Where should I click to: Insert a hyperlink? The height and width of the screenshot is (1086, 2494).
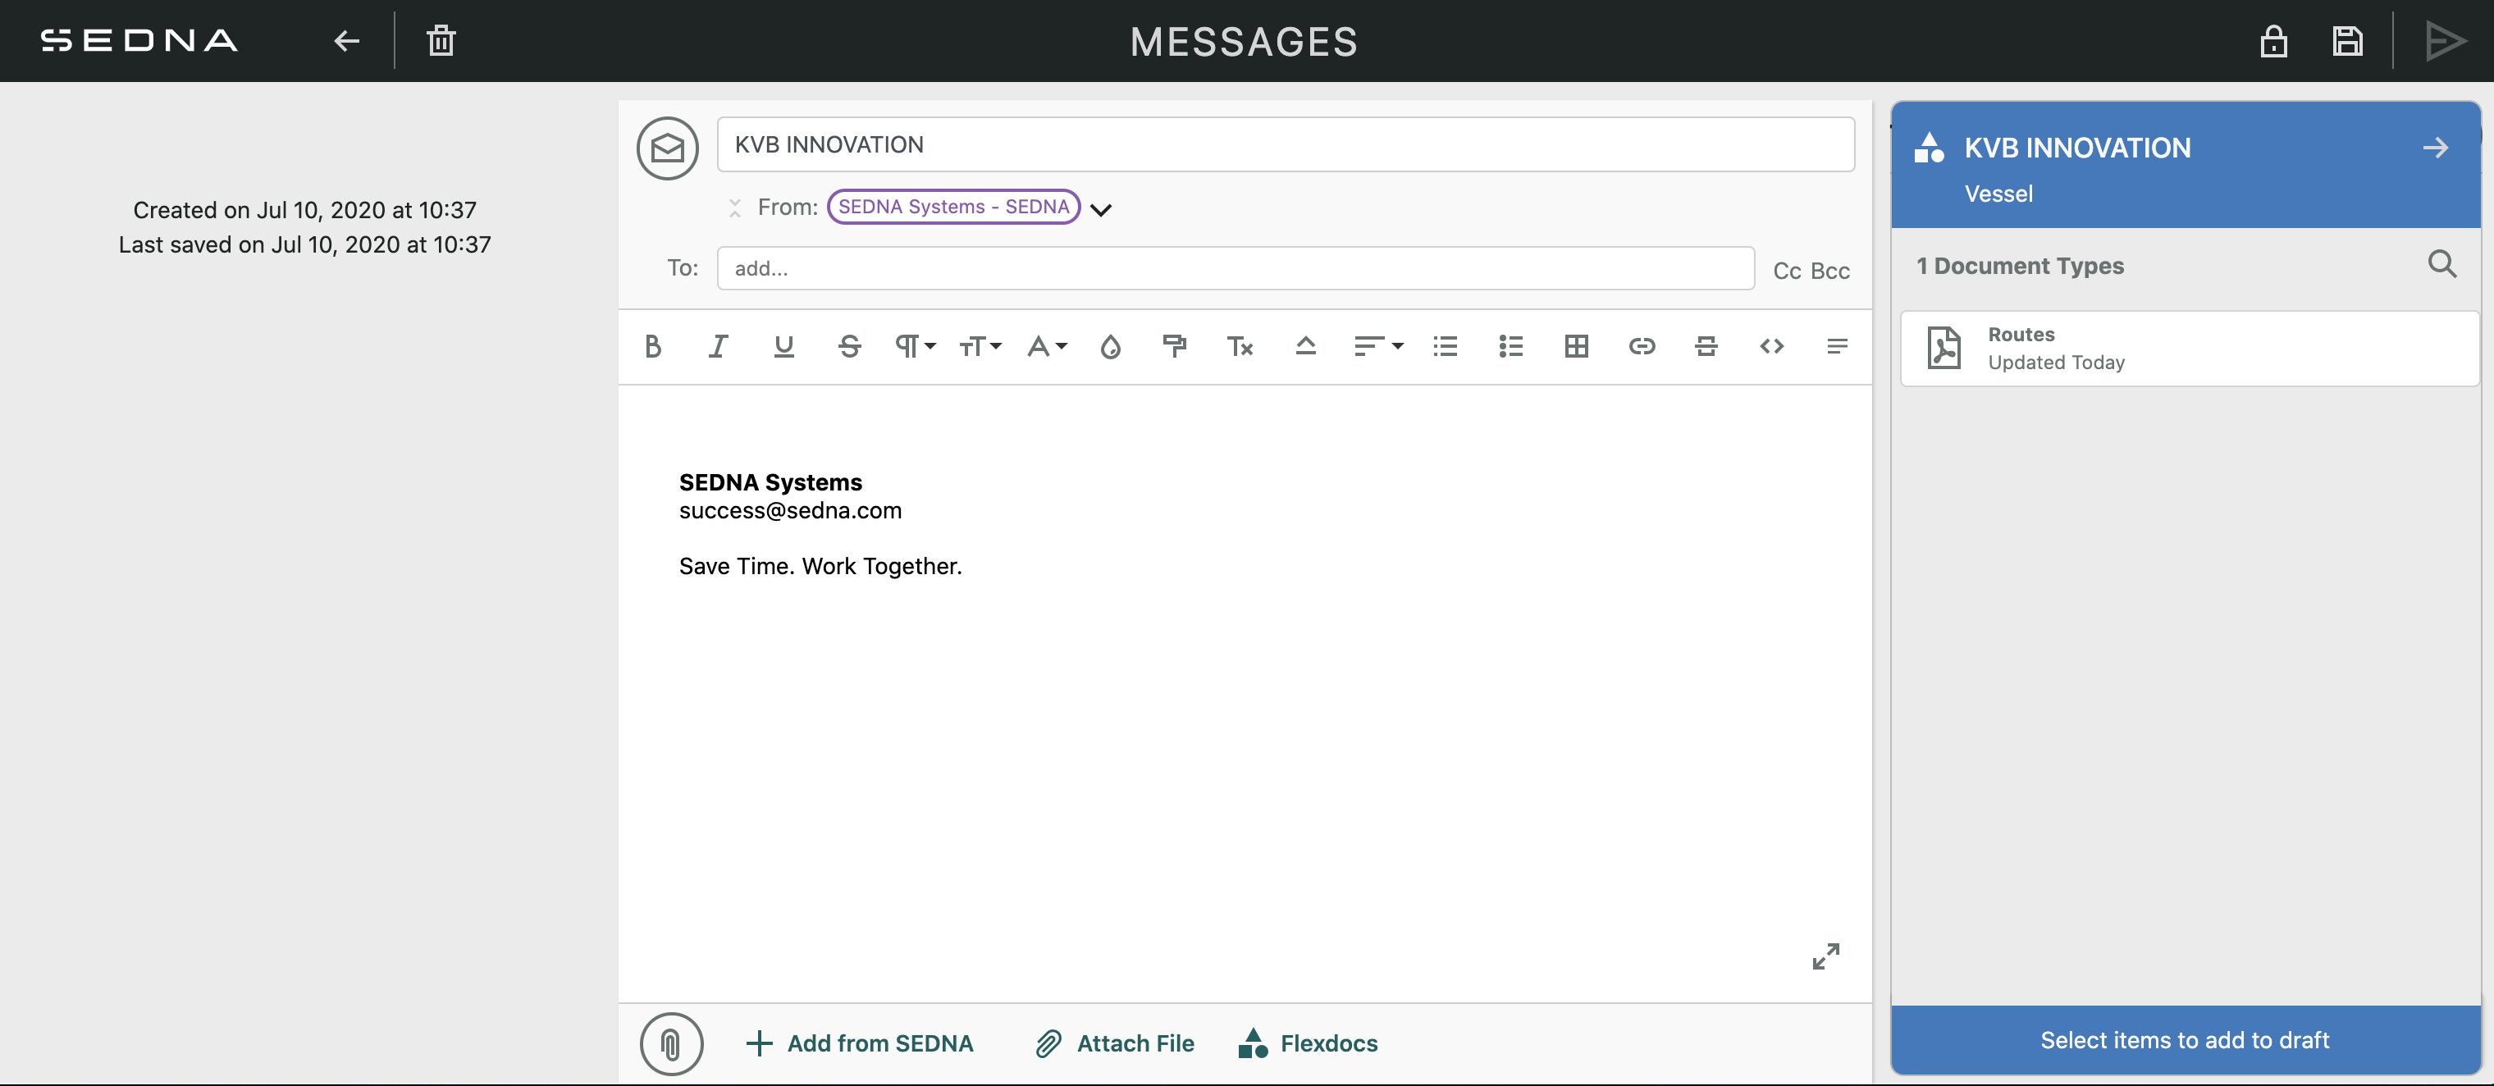pyautogui.click(x=1641, y=346)
